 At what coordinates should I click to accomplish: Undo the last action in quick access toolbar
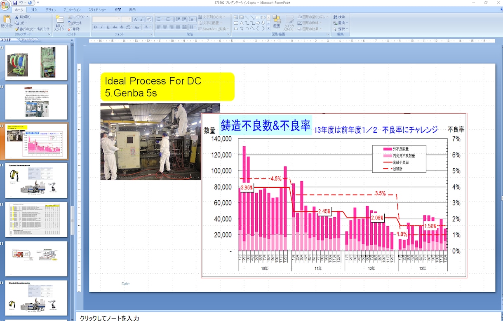click(21, 2)
